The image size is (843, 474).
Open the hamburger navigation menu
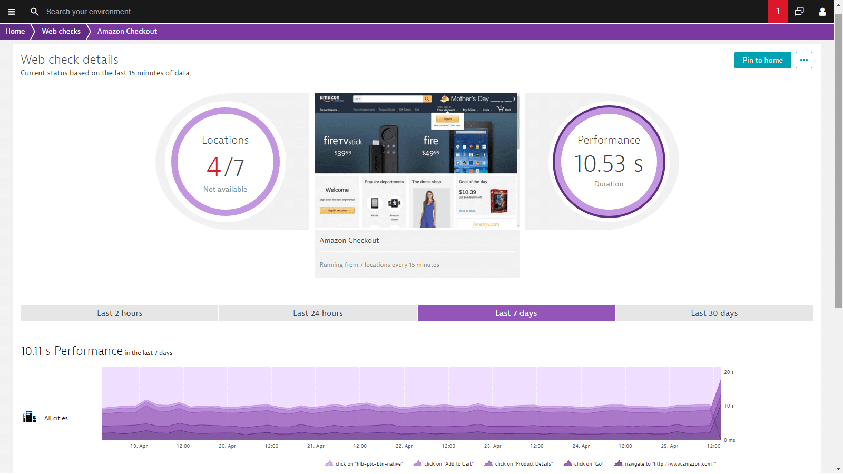(x=12, y=12)
